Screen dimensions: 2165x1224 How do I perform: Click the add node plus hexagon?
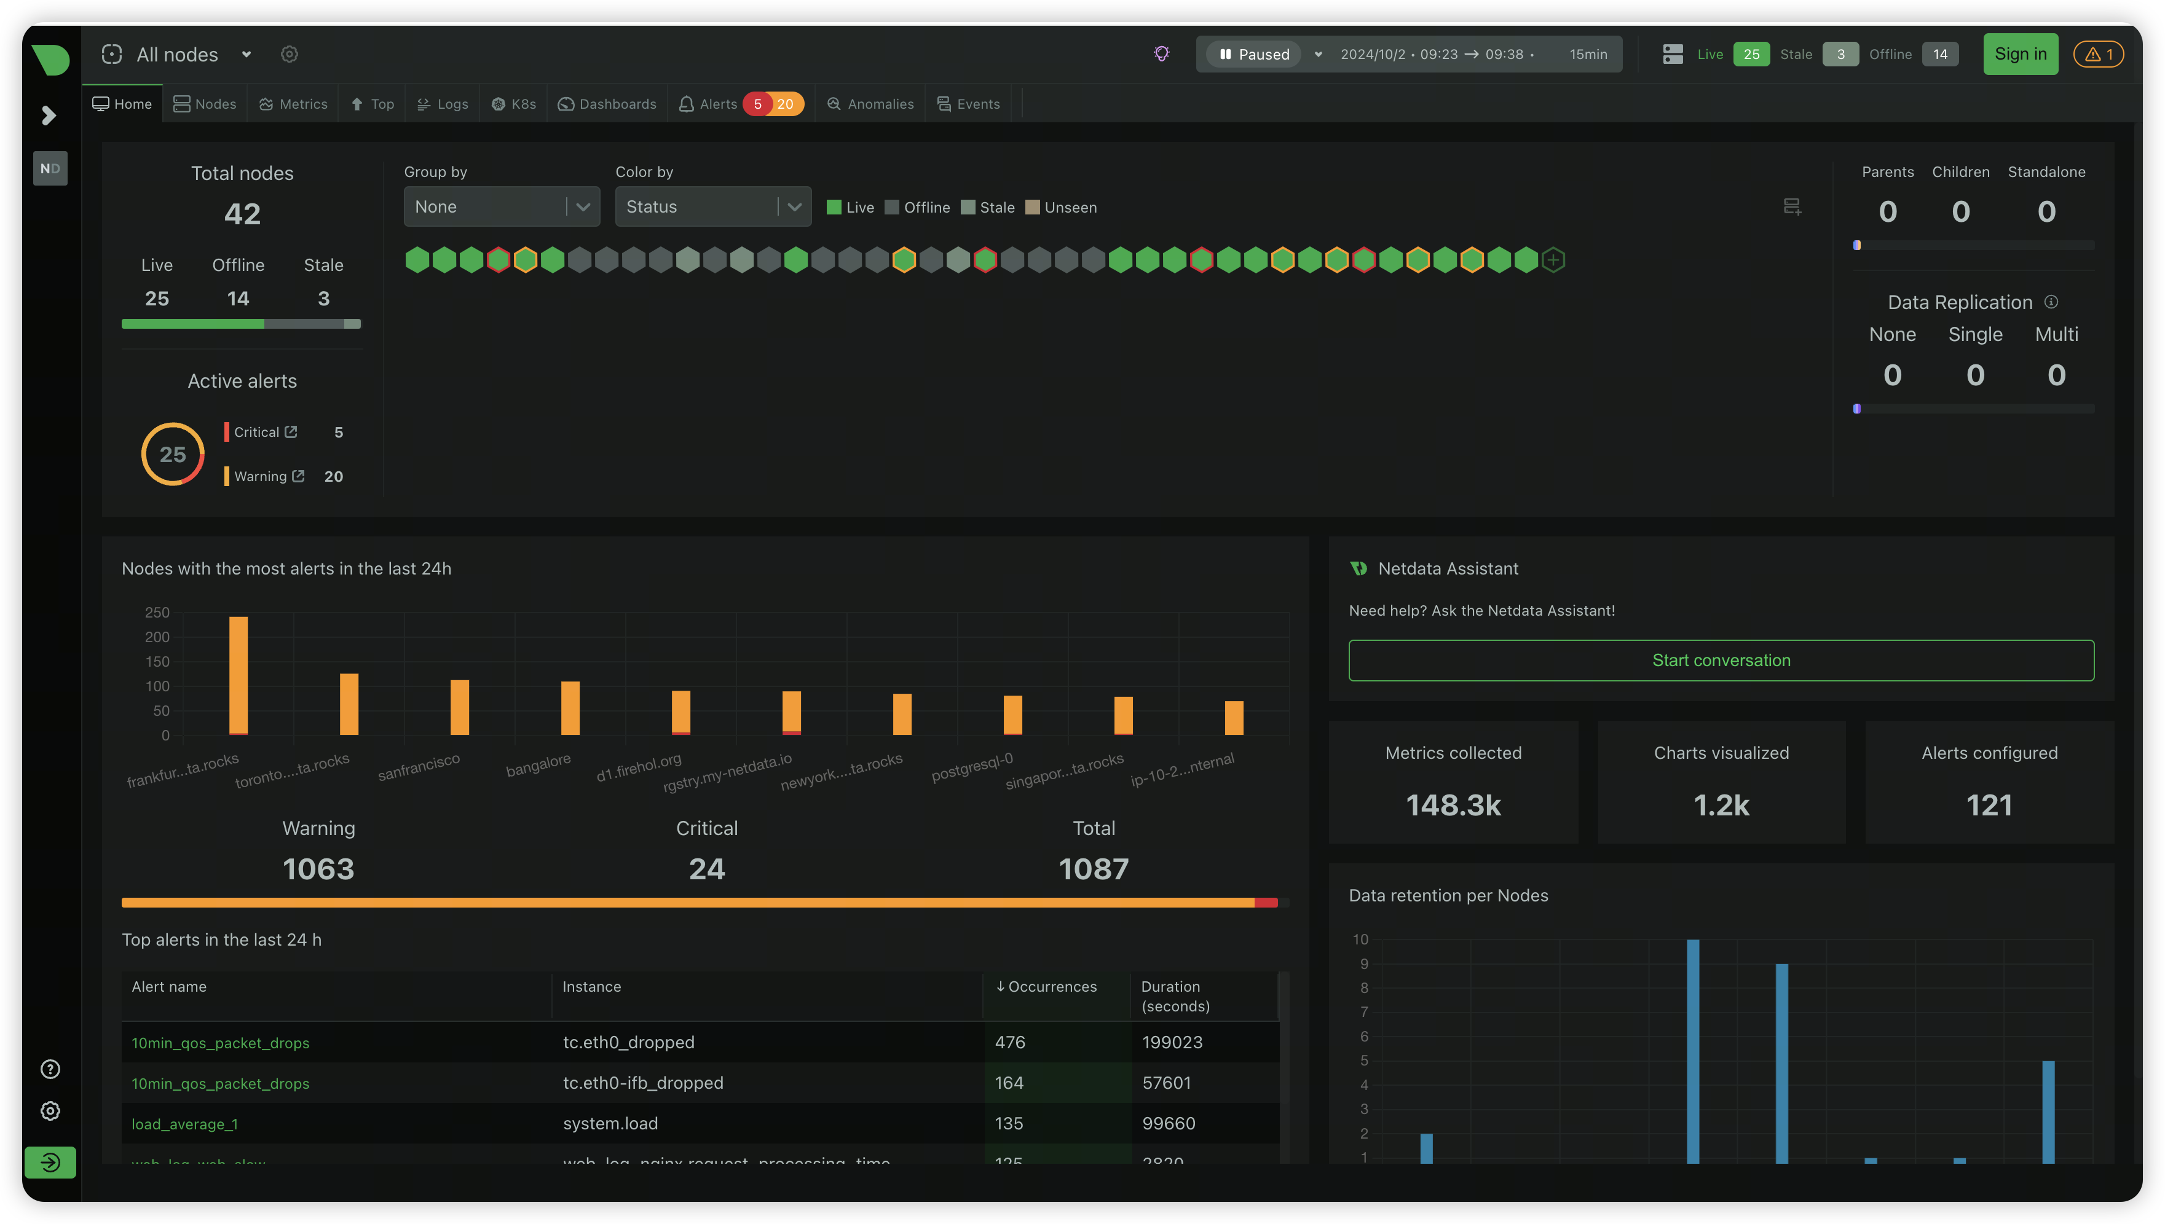pos(1554,260)
